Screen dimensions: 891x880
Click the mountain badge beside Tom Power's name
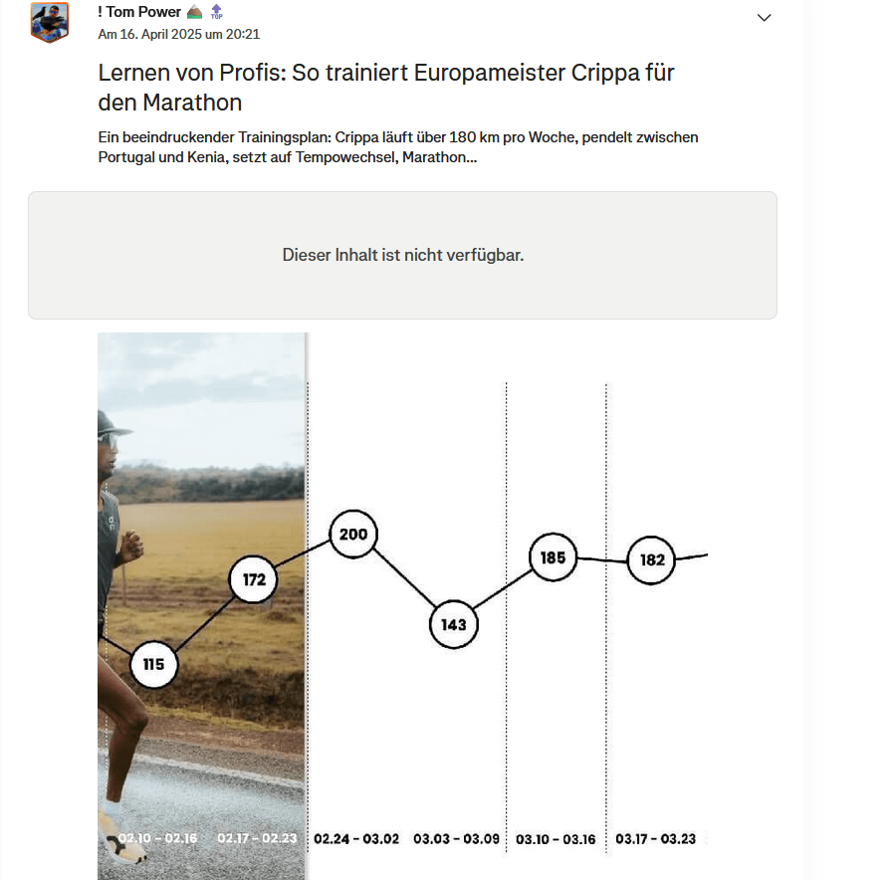click(193, 12)
